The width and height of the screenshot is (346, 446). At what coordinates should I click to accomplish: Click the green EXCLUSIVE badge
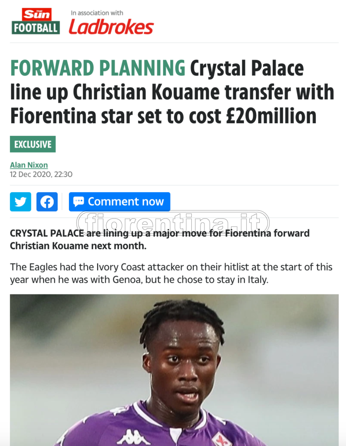pyautogui.click(x=33, y=144)
